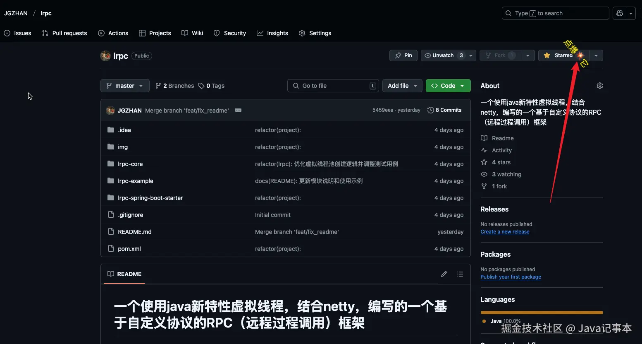Go to the Security tab
The height and width of the screenshot is (344, 642).
(230, 33)
